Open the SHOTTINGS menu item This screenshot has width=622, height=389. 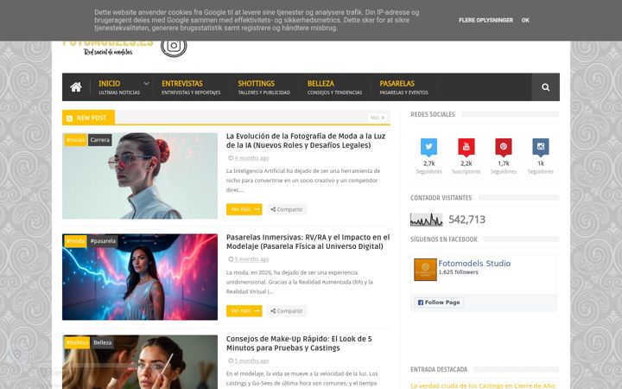click(x=263, y=87)
